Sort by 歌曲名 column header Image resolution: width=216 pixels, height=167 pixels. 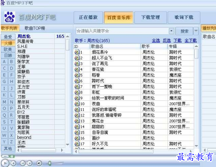pos(115,47)
